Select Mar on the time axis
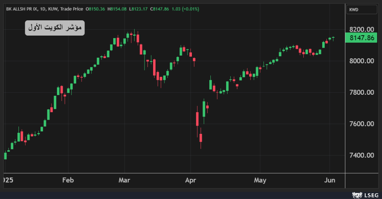 [125, 180]
